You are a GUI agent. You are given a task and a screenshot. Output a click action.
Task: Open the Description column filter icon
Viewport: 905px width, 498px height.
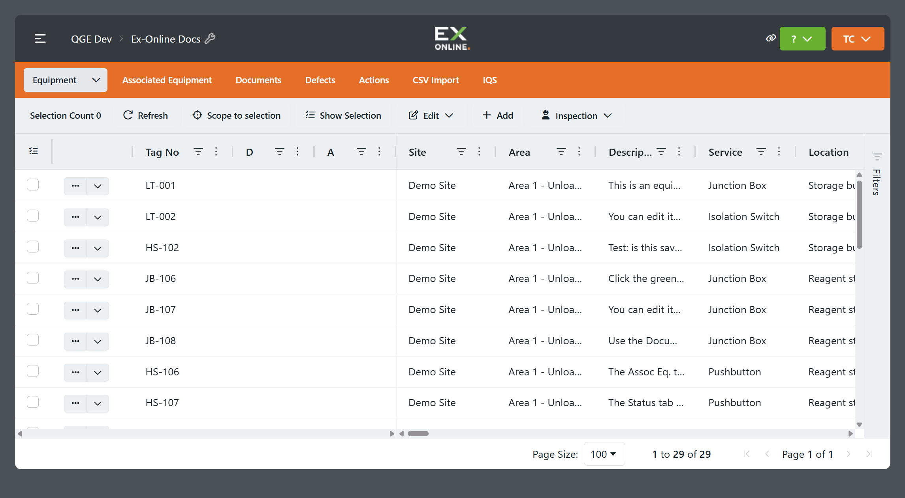coord(661,152)
